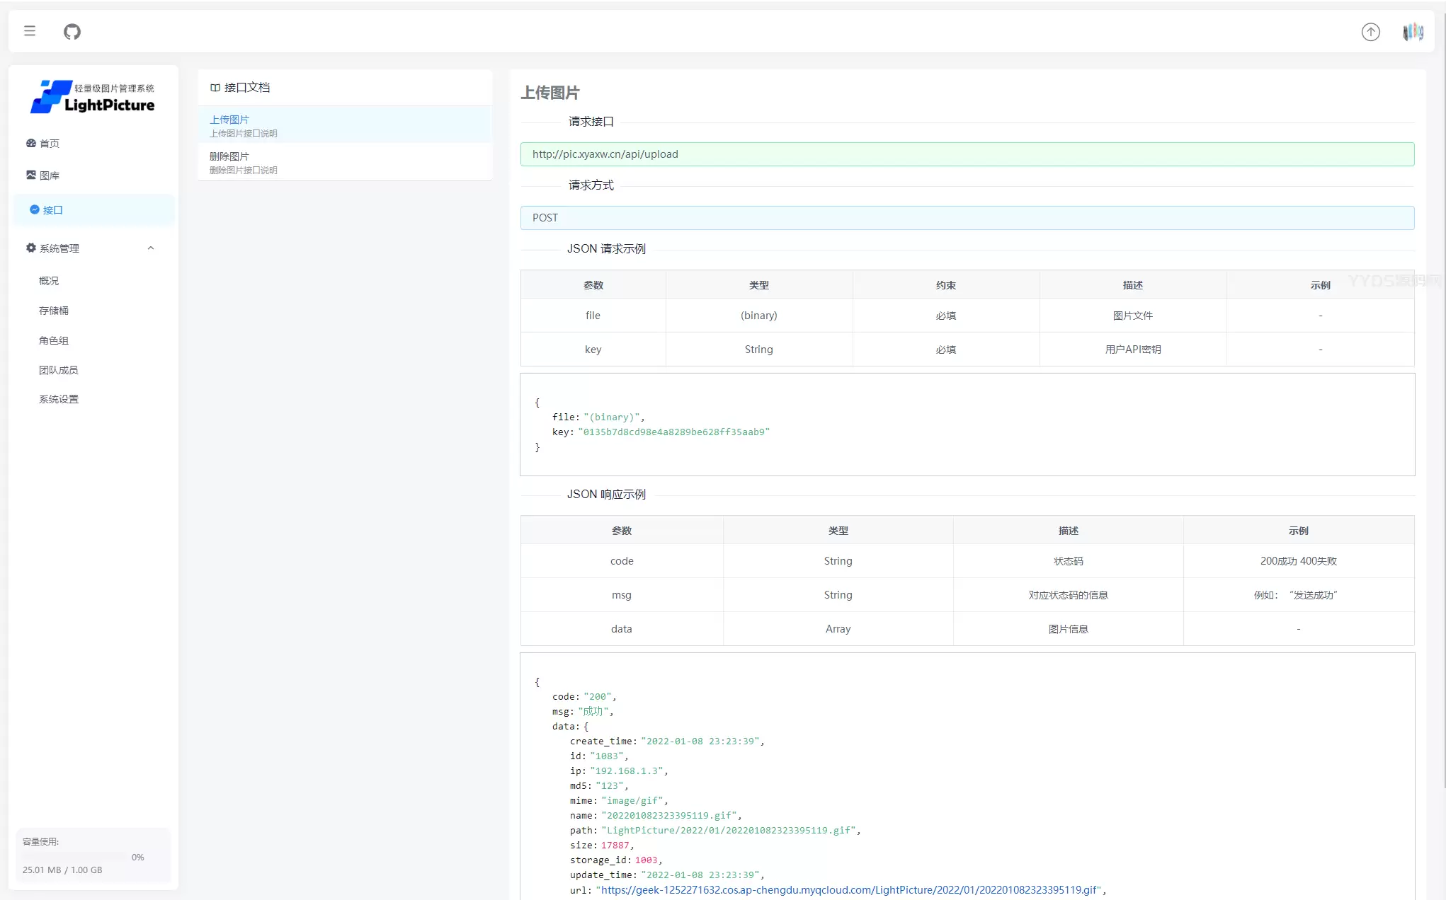Click the 图库 gallery icon

click(x=31, y=175)
